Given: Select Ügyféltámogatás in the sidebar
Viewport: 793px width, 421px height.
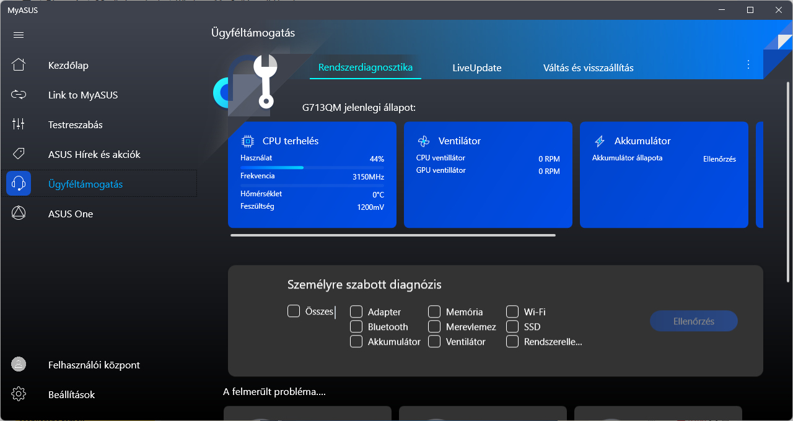Looking at the screenshot, I should tap(99, 184).
